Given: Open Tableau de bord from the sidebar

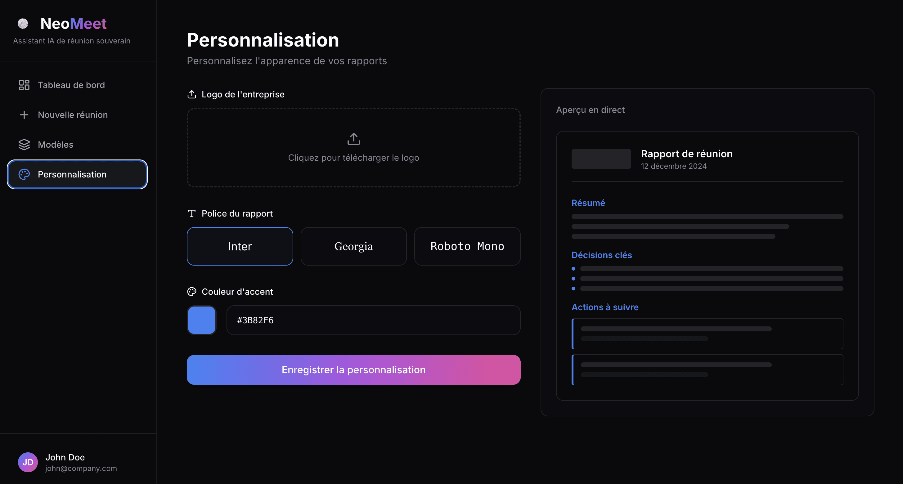Looking at the screenshot, I should pos(71,85).
